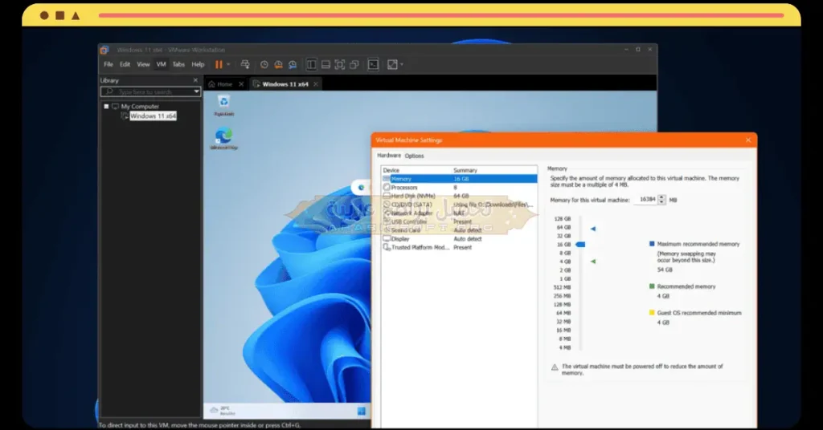Click the Display monitor icon in device list
The width and height of the screenshot is (823, 430).
(x=387, y=238)
